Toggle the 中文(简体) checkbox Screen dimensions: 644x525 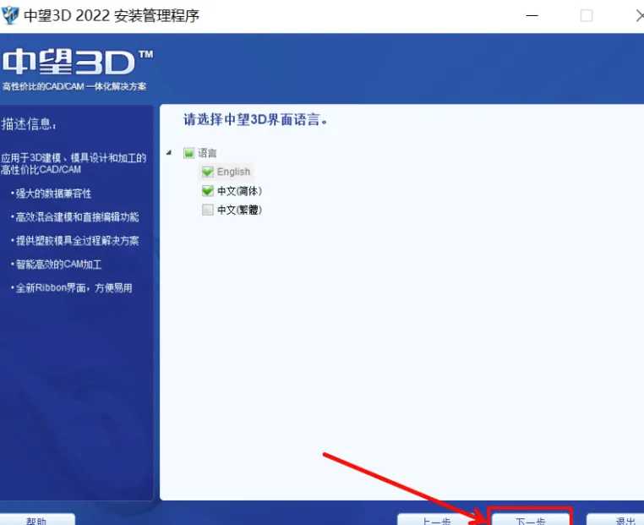(207, 190)
